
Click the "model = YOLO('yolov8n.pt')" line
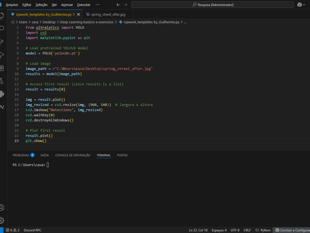pos(53,53)
